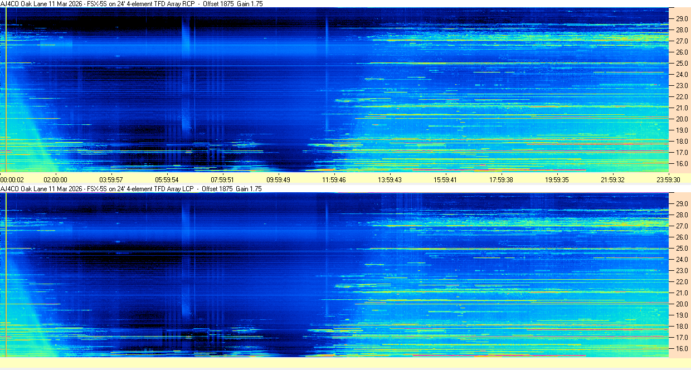Pick the 07:59:51 time axis label
Screen dimensions: 691x370
click(222, 179)
